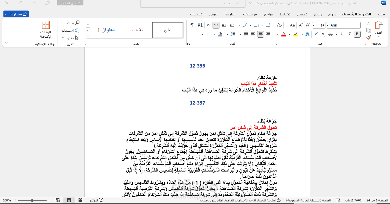Open the File (ملف) tab
Viewport: 390px width, 204px height.
point(381,14)
